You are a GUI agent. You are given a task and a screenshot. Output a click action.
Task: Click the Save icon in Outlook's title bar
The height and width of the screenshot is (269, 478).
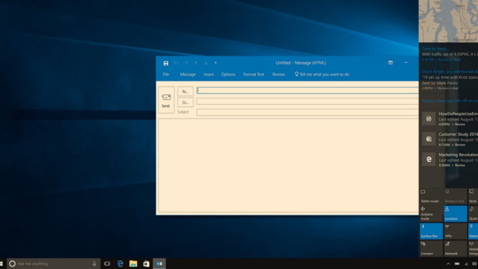(x=166, y=63)
